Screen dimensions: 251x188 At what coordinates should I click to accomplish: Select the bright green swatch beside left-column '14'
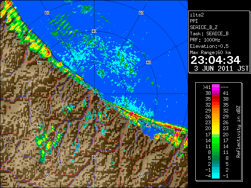[x=216, y=140]
